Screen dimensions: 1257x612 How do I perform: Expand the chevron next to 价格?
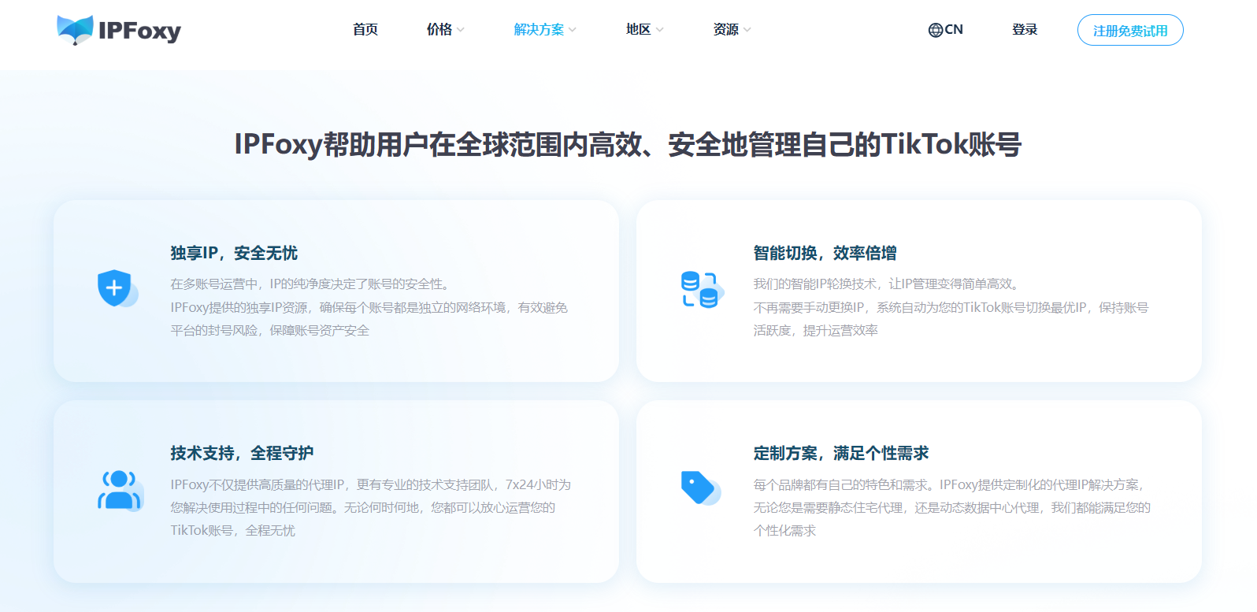pyautogui.click(x=461, y=30)
